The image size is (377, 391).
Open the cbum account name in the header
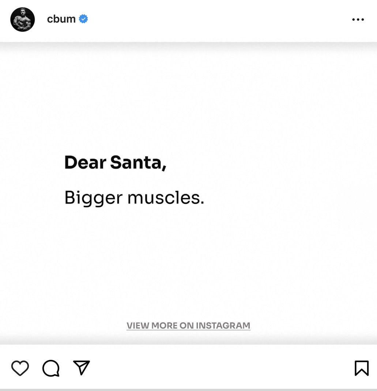pos(61,19)
